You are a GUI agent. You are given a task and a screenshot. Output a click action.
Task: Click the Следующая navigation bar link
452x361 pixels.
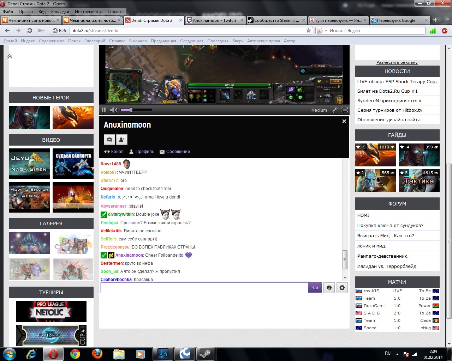click(x=192, y=41)
